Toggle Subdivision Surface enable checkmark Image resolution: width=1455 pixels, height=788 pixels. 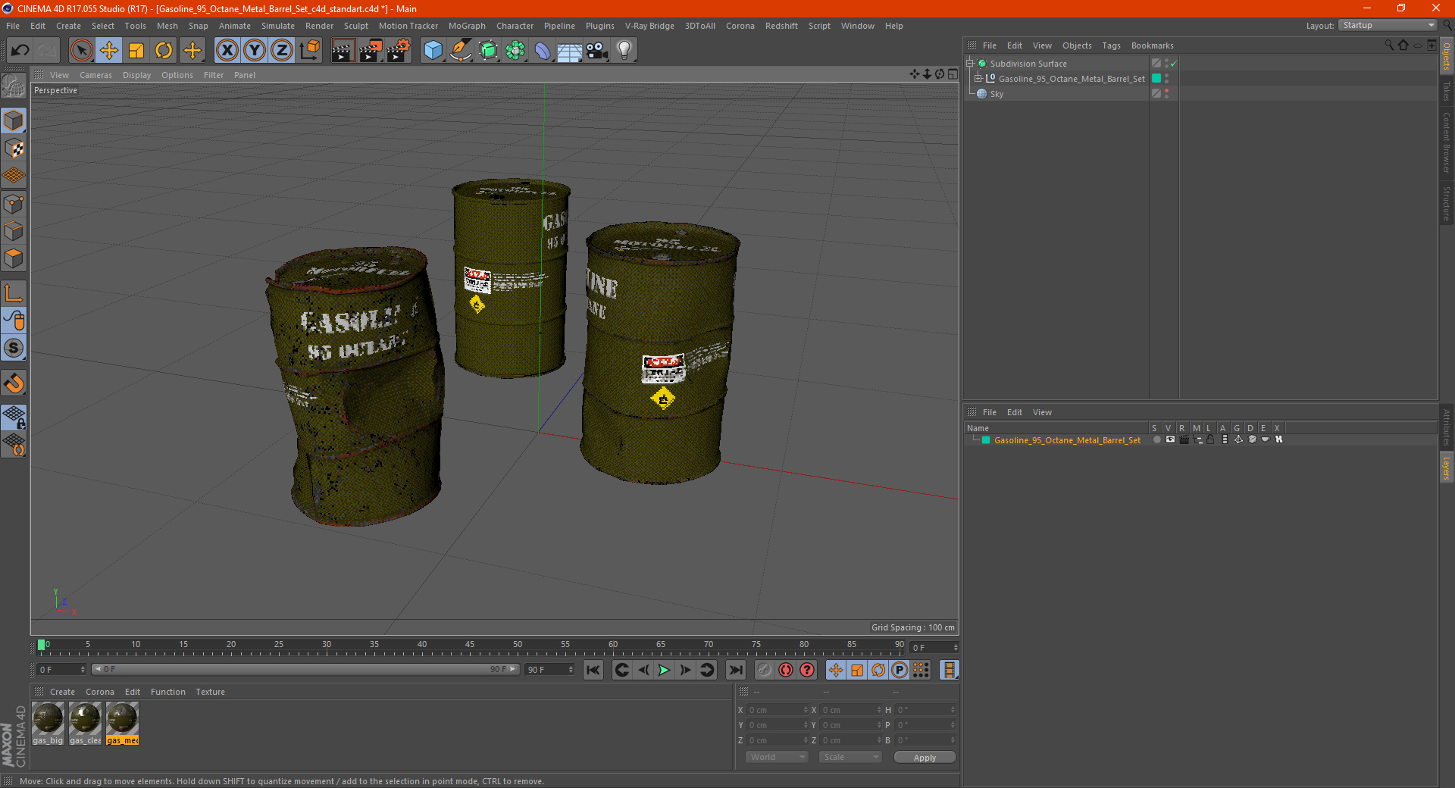(1173, 64)
